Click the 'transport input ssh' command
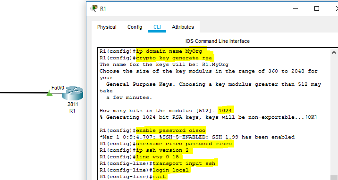This screenshot has width=338, height=180. coord(184,164)
